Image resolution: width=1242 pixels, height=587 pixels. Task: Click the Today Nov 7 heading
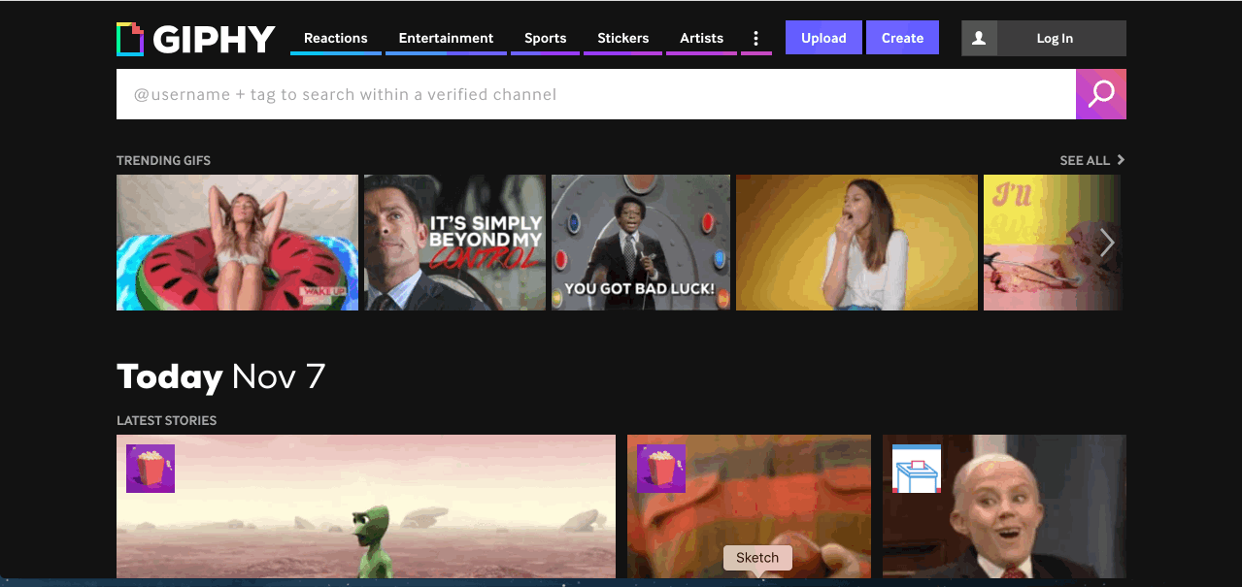click(221, 376)
